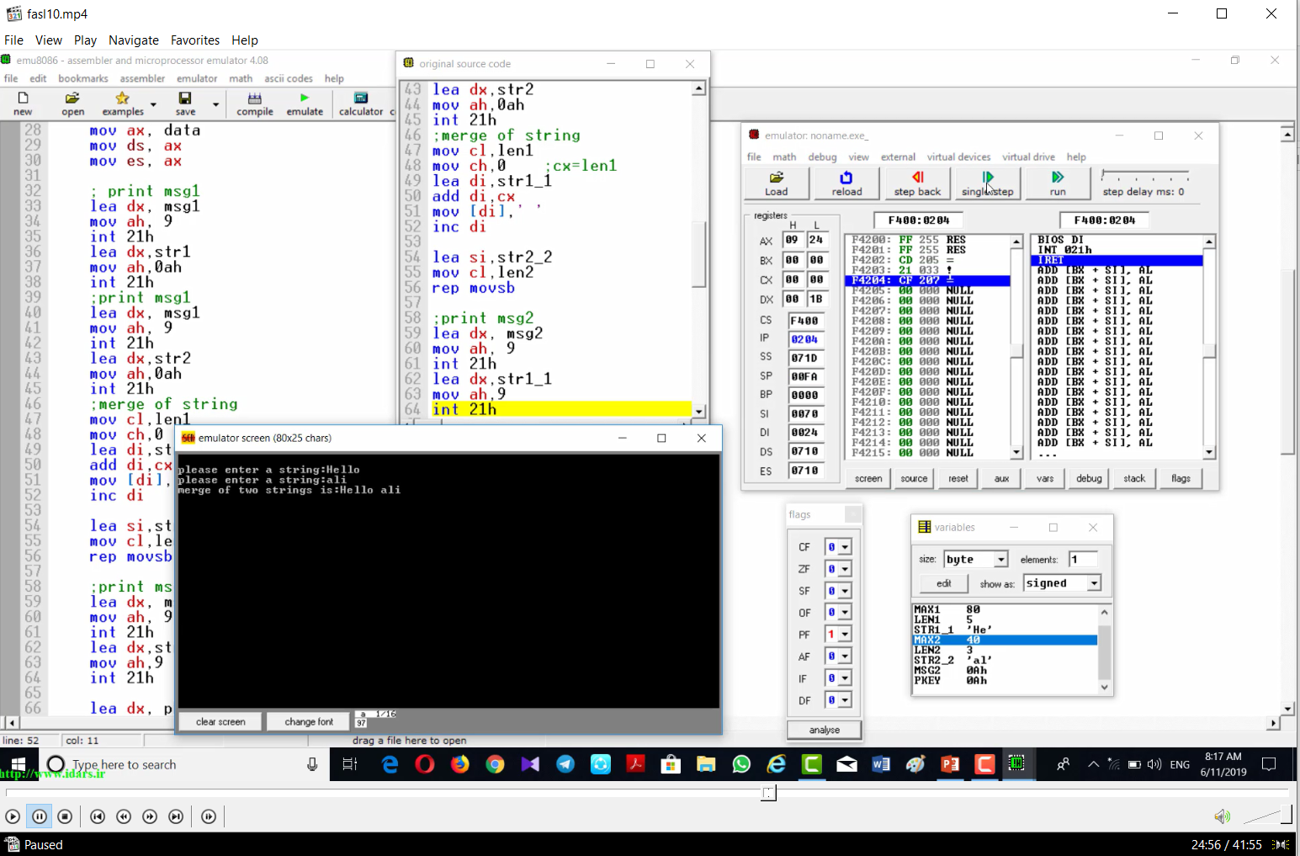The height and width of the screenshot is (856, 1300).
Task: Execute a single step
Action: tap(988, 183)
